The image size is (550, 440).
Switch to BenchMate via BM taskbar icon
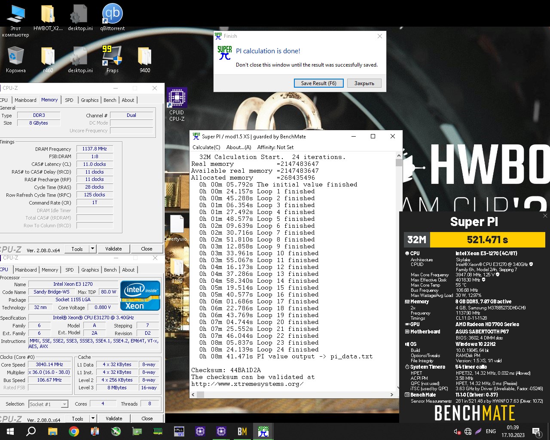[x=242, y=431]
